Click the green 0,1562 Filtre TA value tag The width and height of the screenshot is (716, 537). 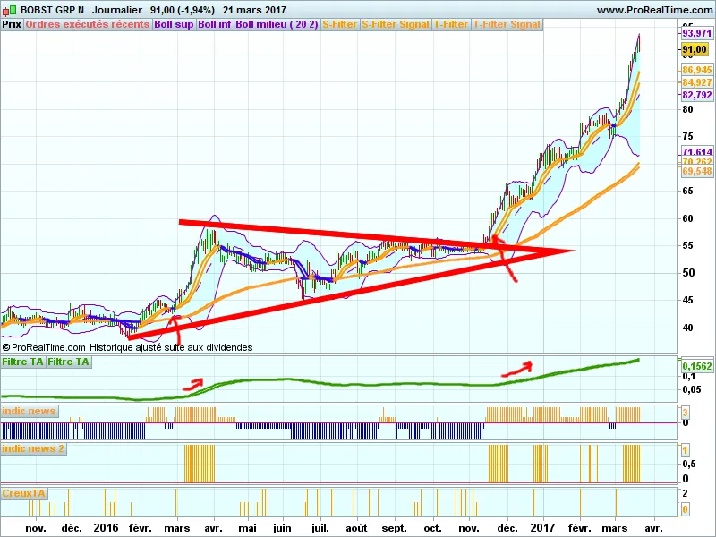coord(697,366)
